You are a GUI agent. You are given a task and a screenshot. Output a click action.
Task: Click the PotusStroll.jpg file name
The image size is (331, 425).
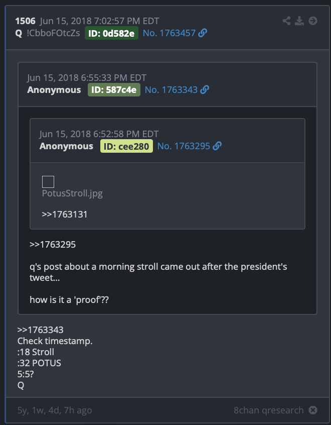(73, 193)
